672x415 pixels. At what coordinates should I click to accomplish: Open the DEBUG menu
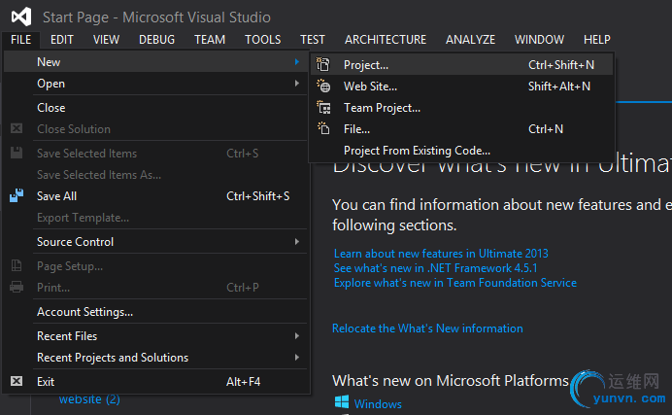click(157, 40)
